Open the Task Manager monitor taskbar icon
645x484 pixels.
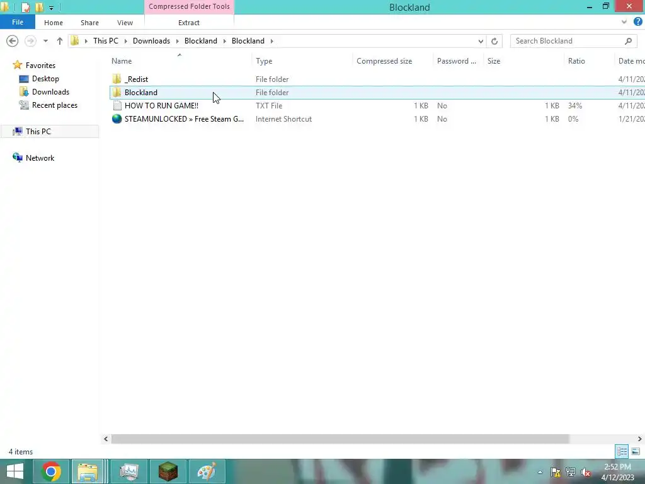(x=129, y=471)
